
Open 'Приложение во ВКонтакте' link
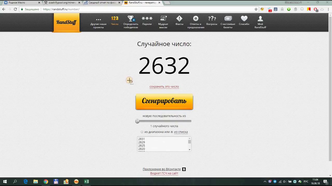tap(162, 169)
